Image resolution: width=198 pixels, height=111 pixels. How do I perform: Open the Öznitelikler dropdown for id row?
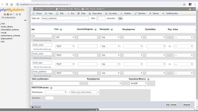click(x=156, y=37)
